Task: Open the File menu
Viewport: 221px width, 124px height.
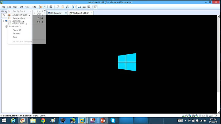Action: 3,7
